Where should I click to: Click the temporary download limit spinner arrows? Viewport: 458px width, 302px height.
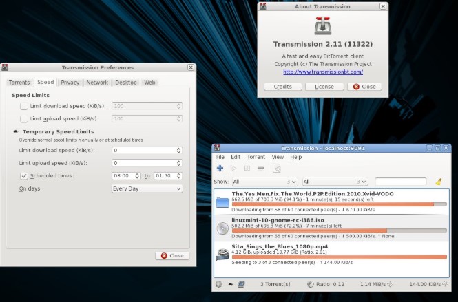[178, 150]
